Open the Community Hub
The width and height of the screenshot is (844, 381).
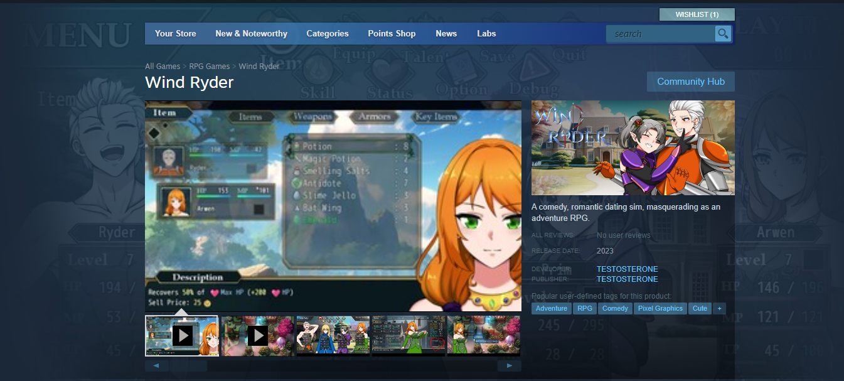pyautogui.click(x=691, y=82)
